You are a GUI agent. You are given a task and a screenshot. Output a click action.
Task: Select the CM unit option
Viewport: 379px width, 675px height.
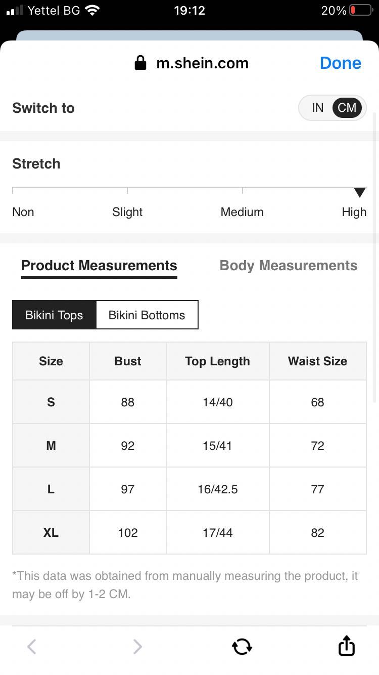pos(347,108)
